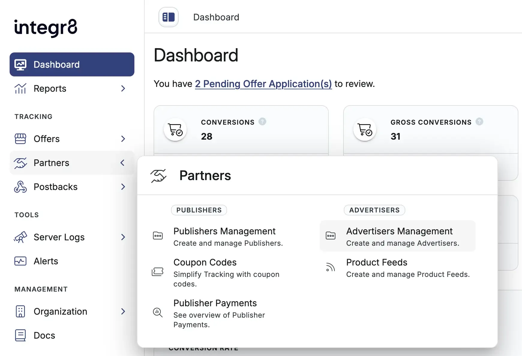This screenshot has width=522, height=356.
Task: Click the large Dashboard page heading
Action: [196, 55]
